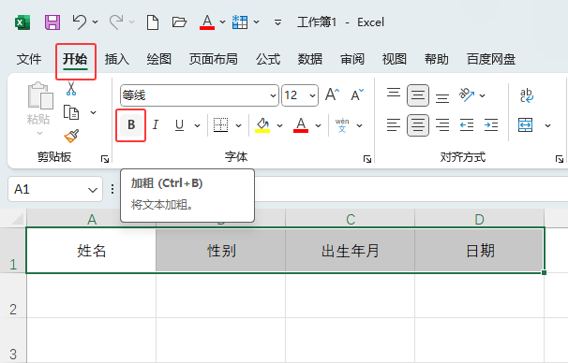568x363 pixels.
Task: Toggle underline formatting
Action: [x=179, y=125]
